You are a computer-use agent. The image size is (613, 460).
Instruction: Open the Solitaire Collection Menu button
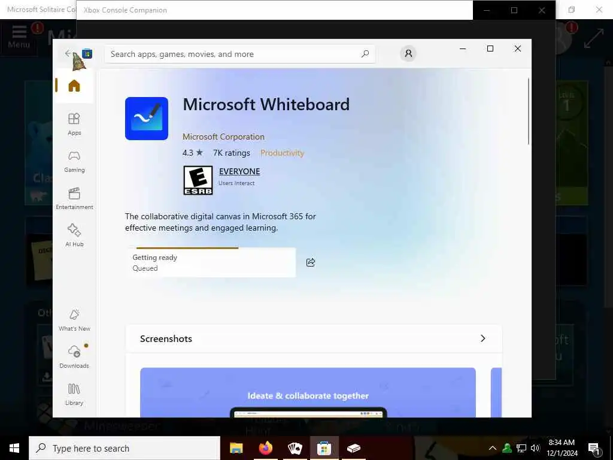19,37
